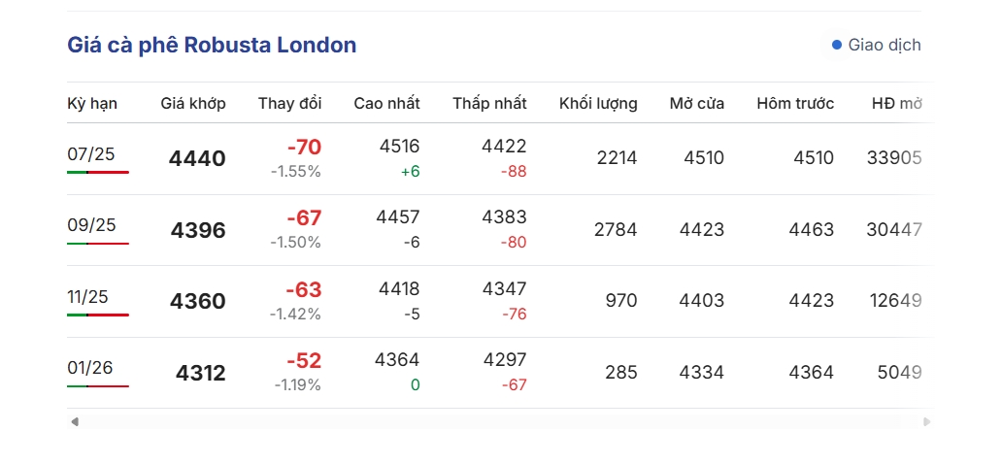The image size is (1002, 465).
Task: Select the 11/25 contract term
Action: (x=87, y=296)
